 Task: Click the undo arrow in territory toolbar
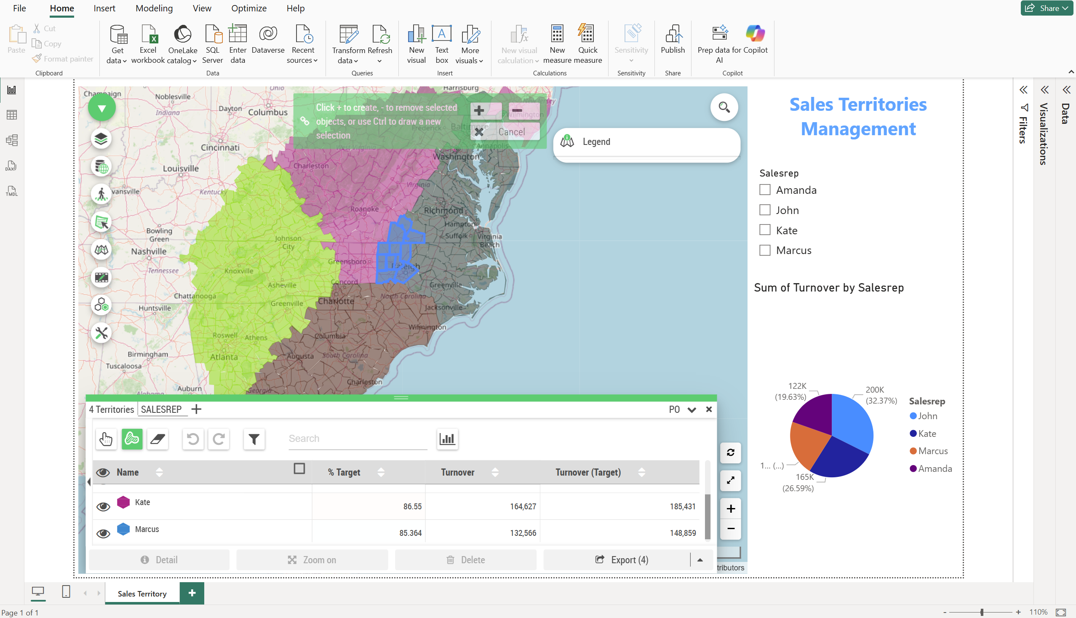point(193,439)
